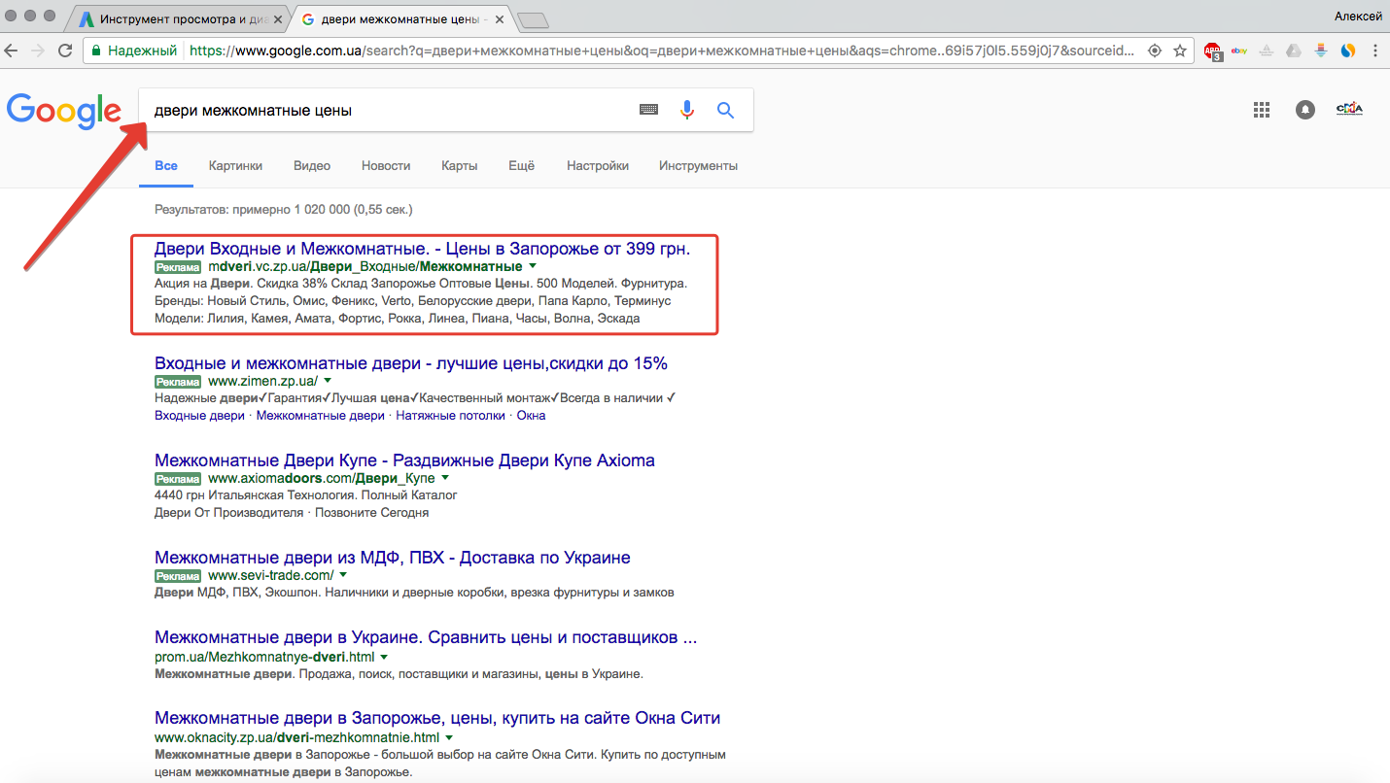Click the blue magnifier search button
This screenshot has width=1390, height=783.
pos(725,110)
